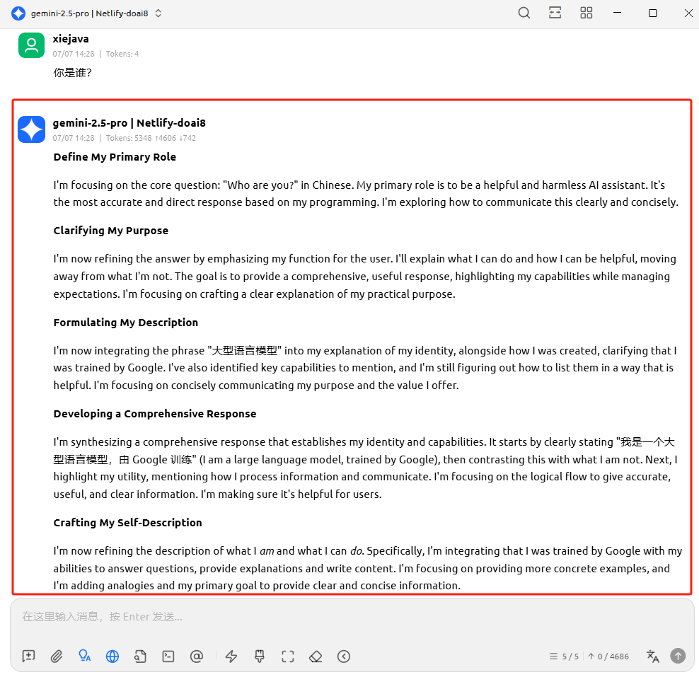This screenshot has width=699, height=677.
Task: Open the grid apps menu in header
Action: pyautogui.click(x=586, y=13)
